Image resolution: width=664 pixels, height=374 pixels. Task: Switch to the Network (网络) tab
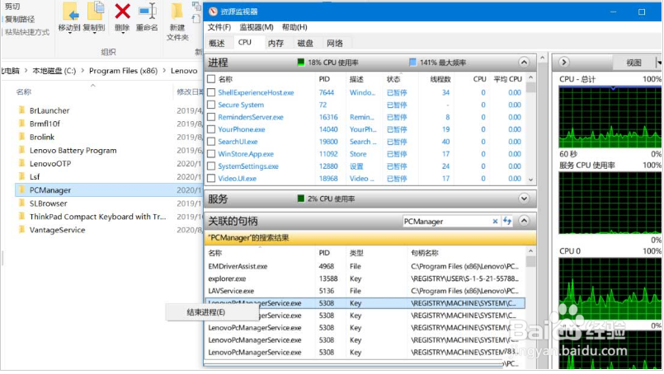(x=335, y=43)
